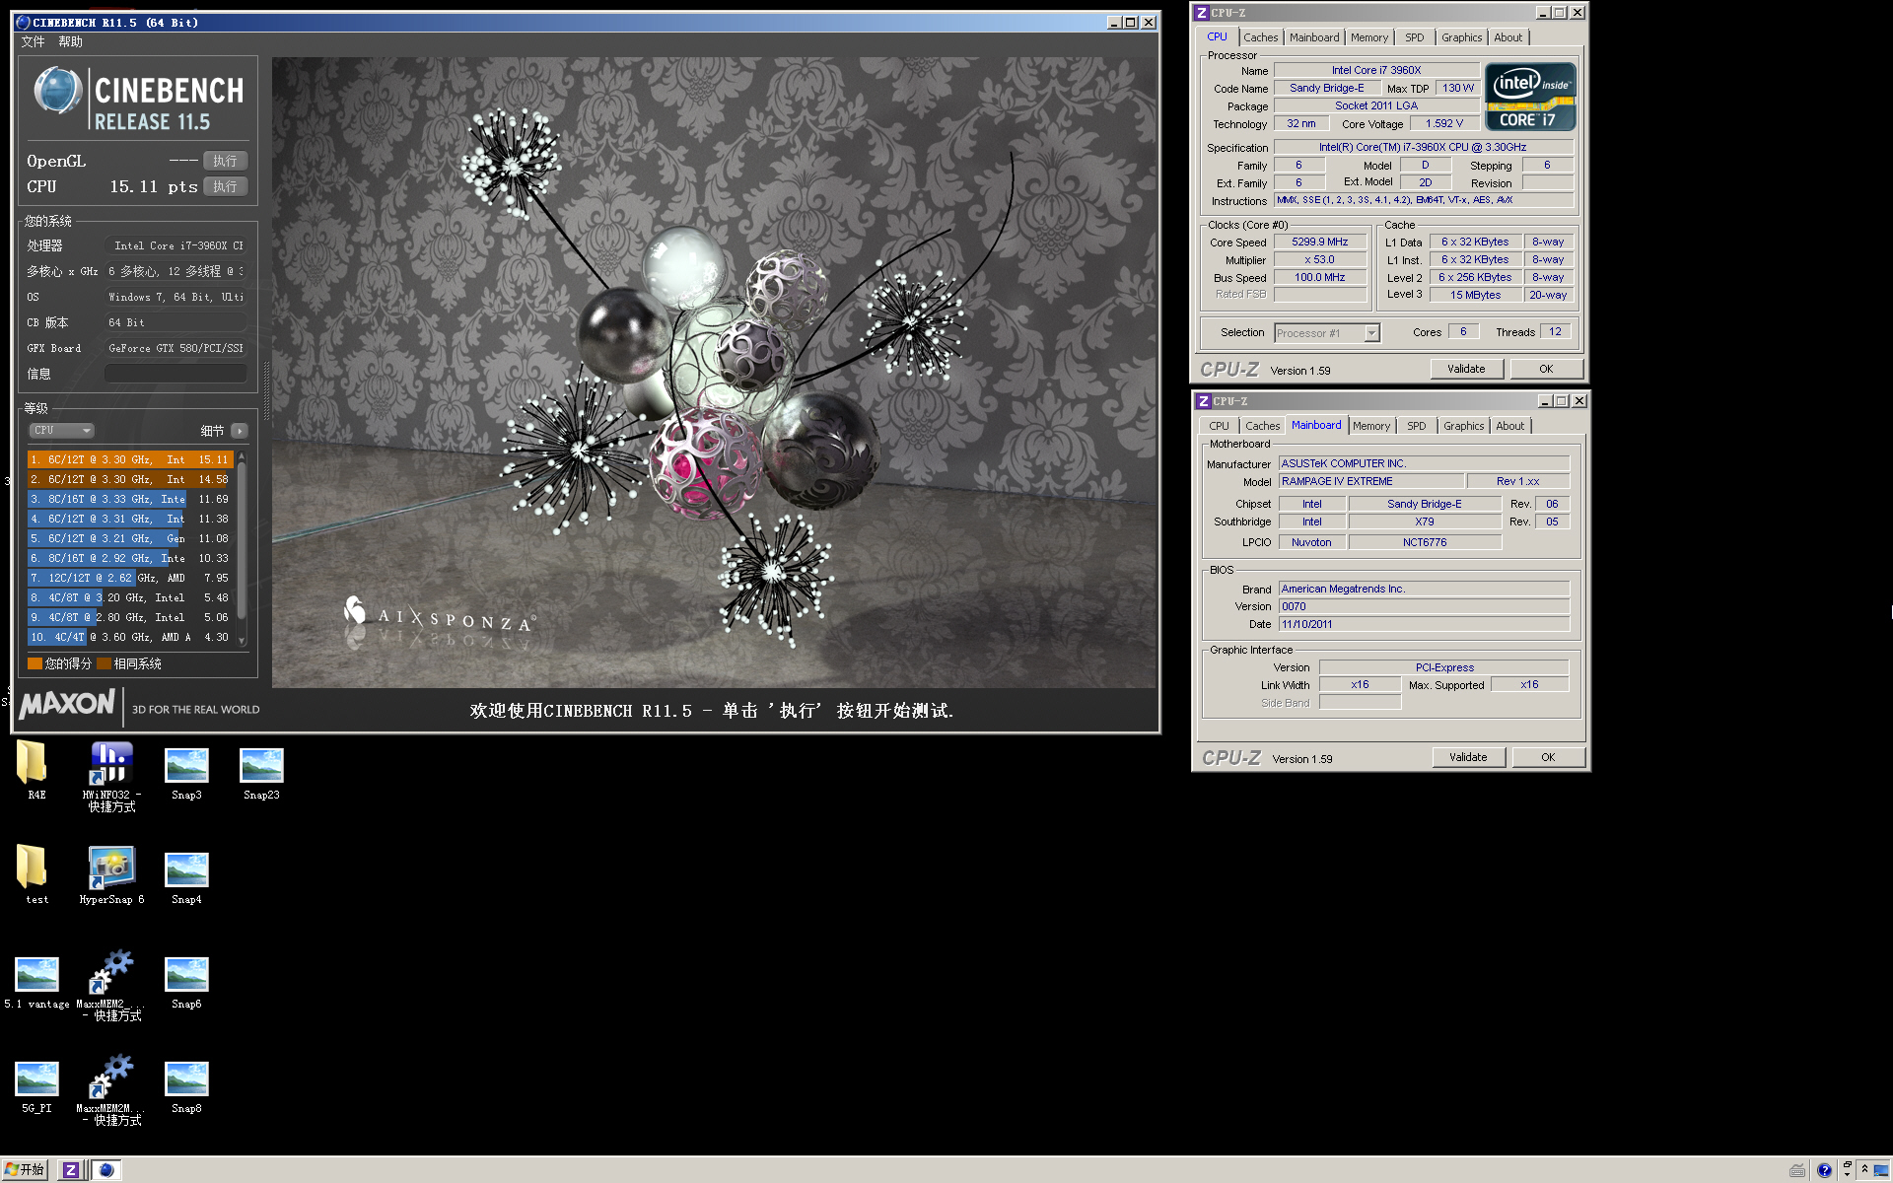Open the Start menu (开始)
Viewport: 1893px width, 1183px height.
tap(25, 1170)
